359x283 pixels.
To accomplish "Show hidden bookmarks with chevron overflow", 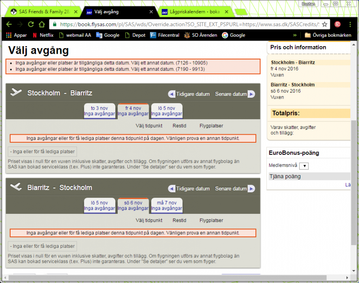I will [295, 35].
